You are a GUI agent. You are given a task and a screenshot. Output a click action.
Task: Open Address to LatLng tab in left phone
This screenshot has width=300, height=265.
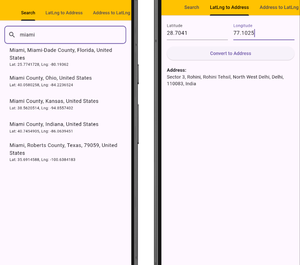[x=112, y=13]
